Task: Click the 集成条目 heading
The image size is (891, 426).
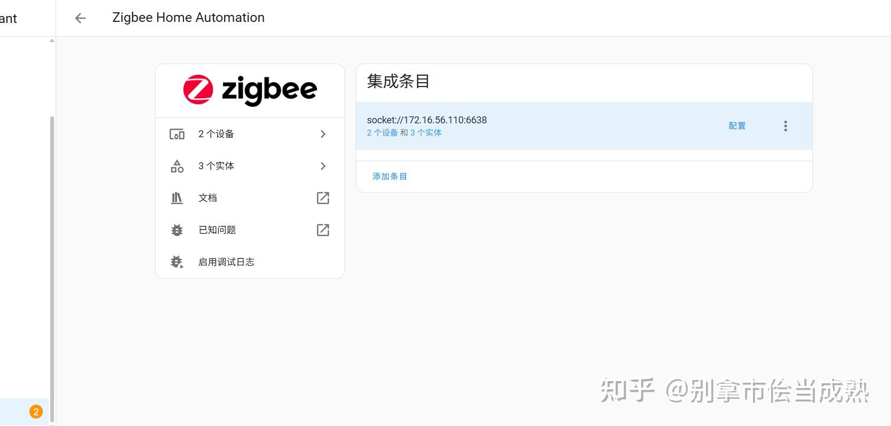Action: [398, 82]
